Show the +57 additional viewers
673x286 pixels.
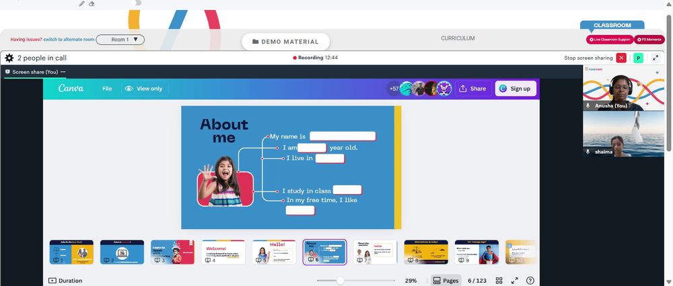coord(394,89)
